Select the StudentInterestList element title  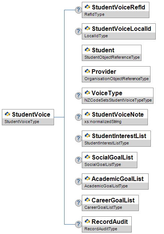(x=119, y=136)
